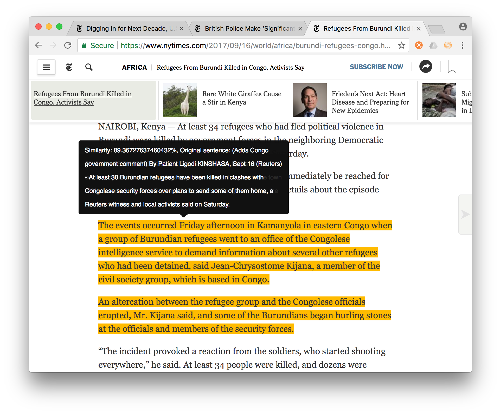The height and width of the screenshot is (414, 501).
Task: Click the share arrow icon
Action: tap(426, 67)
